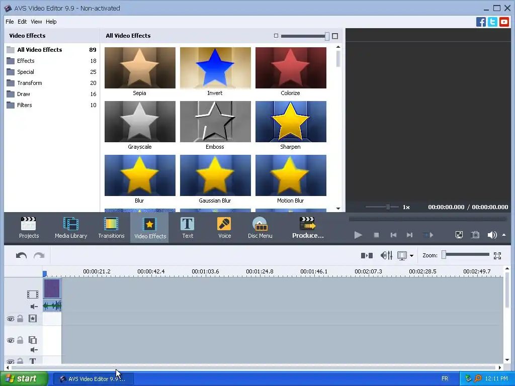Image resolution: width=515 pixels, height=386 pixels.
Task: Toggle visibility of video overlay track
Action: tap(11, 341)
